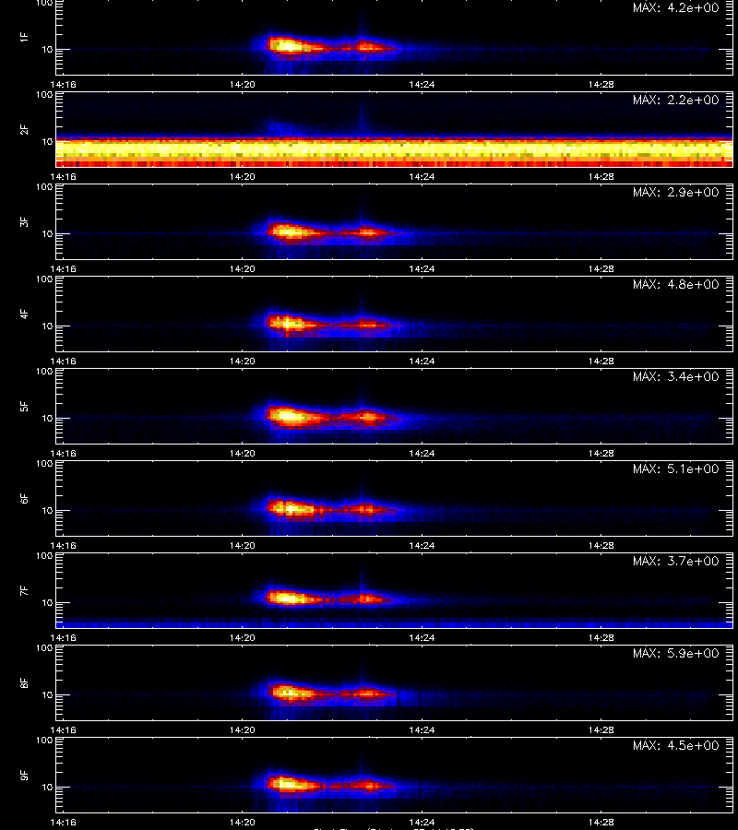The height and width of the screenshot is (830, 738).
Task: Select the 2F panel axis label
Action: click(24, 130)
